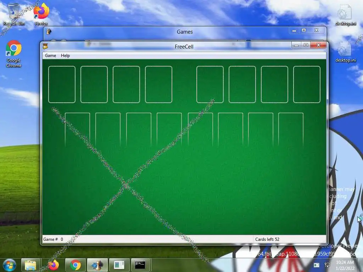
Task: Click the 'Cards left: 52' status text
Action: 267,239
